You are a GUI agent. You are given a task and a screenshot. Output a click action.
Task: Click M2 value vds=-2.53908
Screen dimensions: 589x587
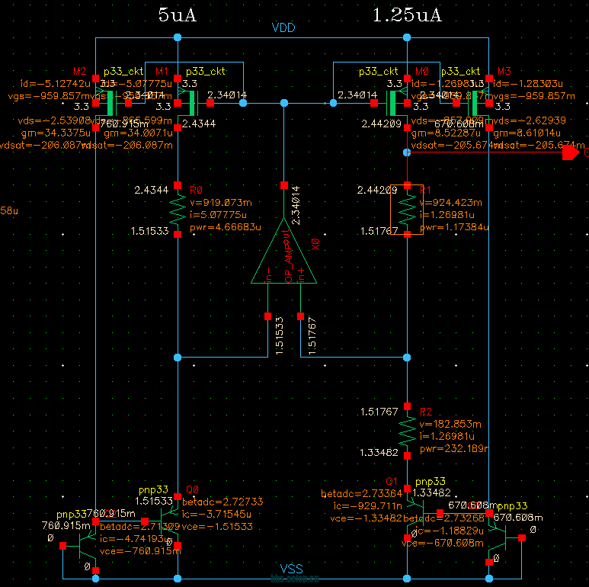click(x=54, y=121)
